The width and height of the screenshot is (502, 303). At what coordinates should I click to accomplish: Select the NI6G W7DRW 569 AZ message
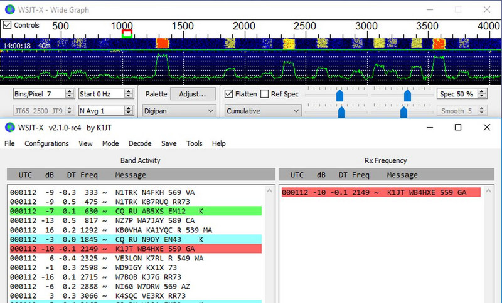pyautogui.click(x=152, y=286)
